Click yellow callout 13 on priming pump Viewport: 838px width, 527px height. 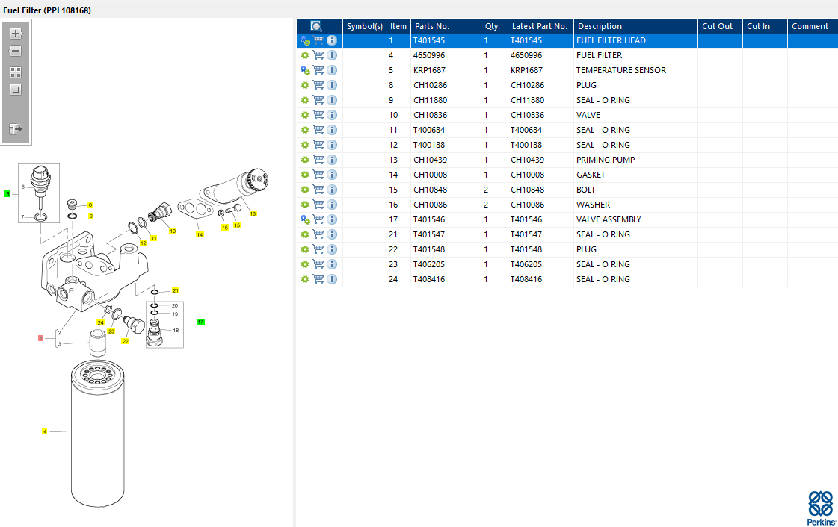(253, 213)
